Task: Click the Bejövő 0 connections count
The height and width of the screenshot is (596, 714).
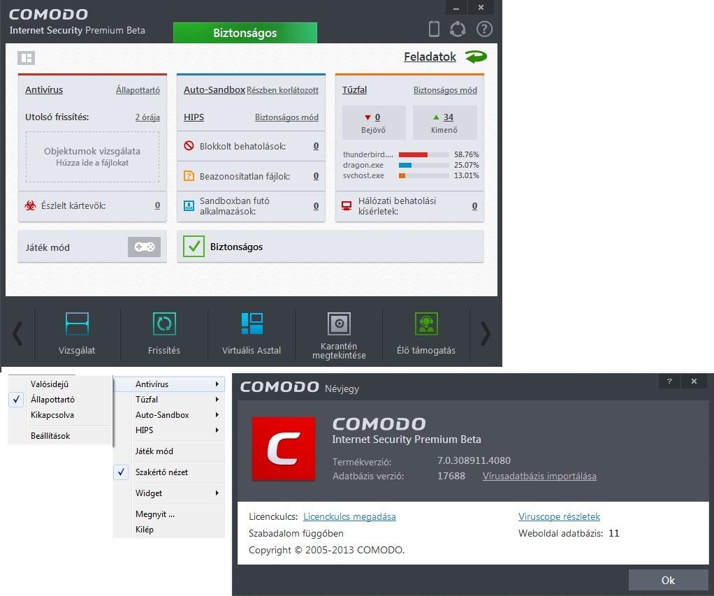Action: 377,117
